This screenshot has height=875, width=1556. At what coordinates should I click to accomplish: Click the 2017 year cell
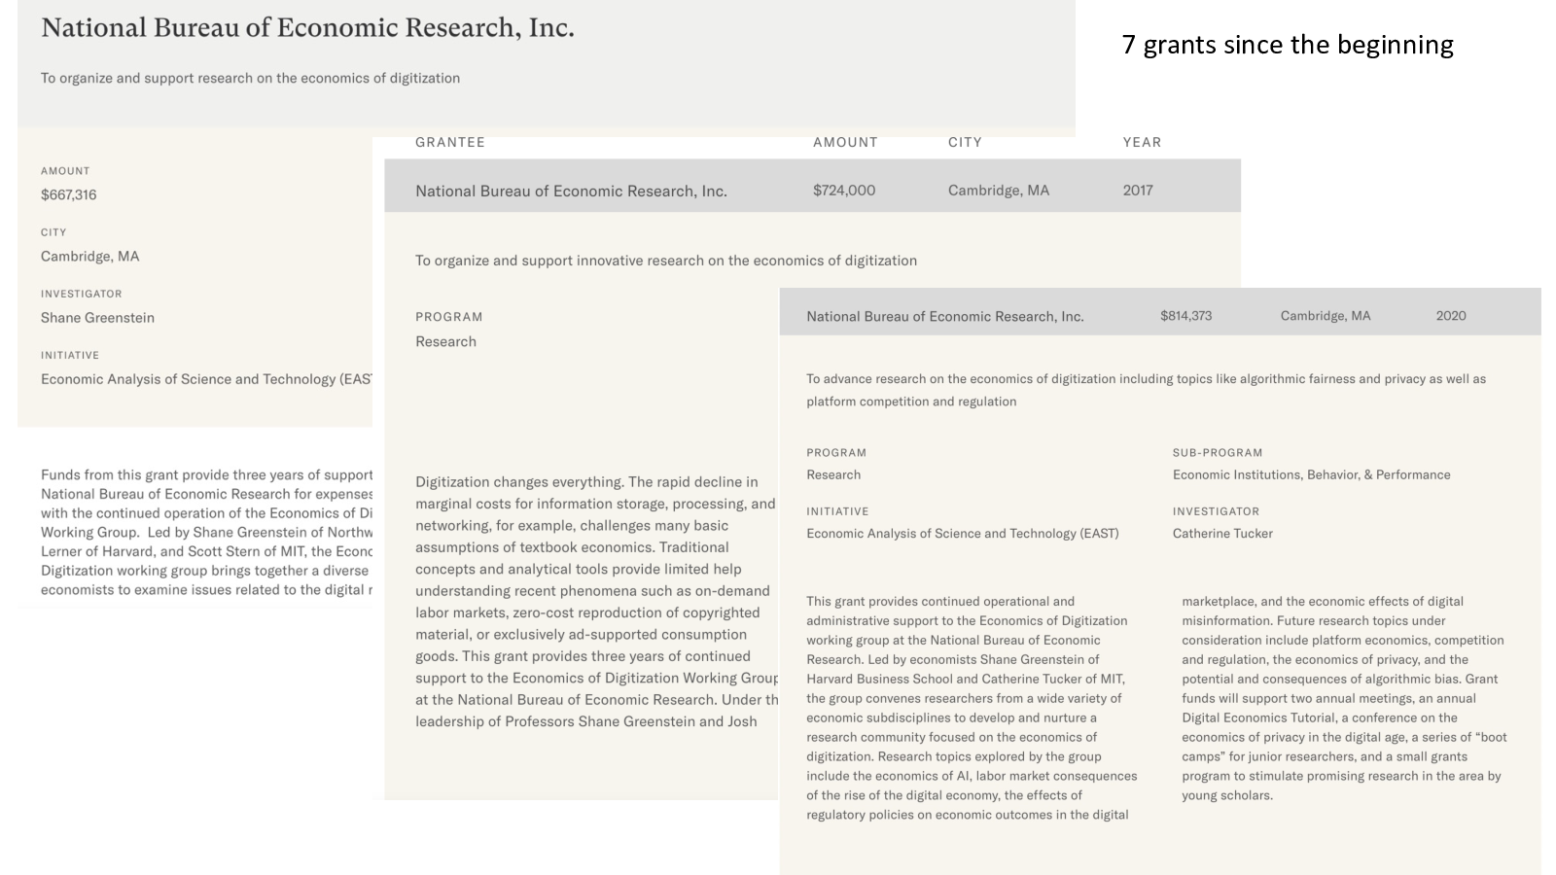(x=1138, y=191)
